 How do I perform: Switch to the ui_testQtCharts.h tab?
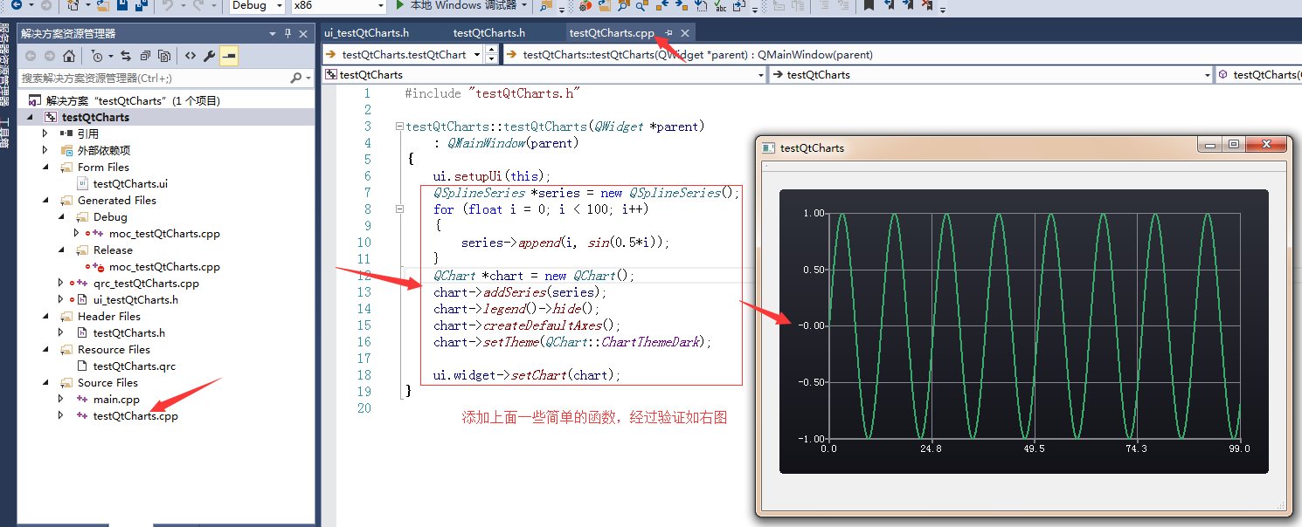(x=367, y=32)
